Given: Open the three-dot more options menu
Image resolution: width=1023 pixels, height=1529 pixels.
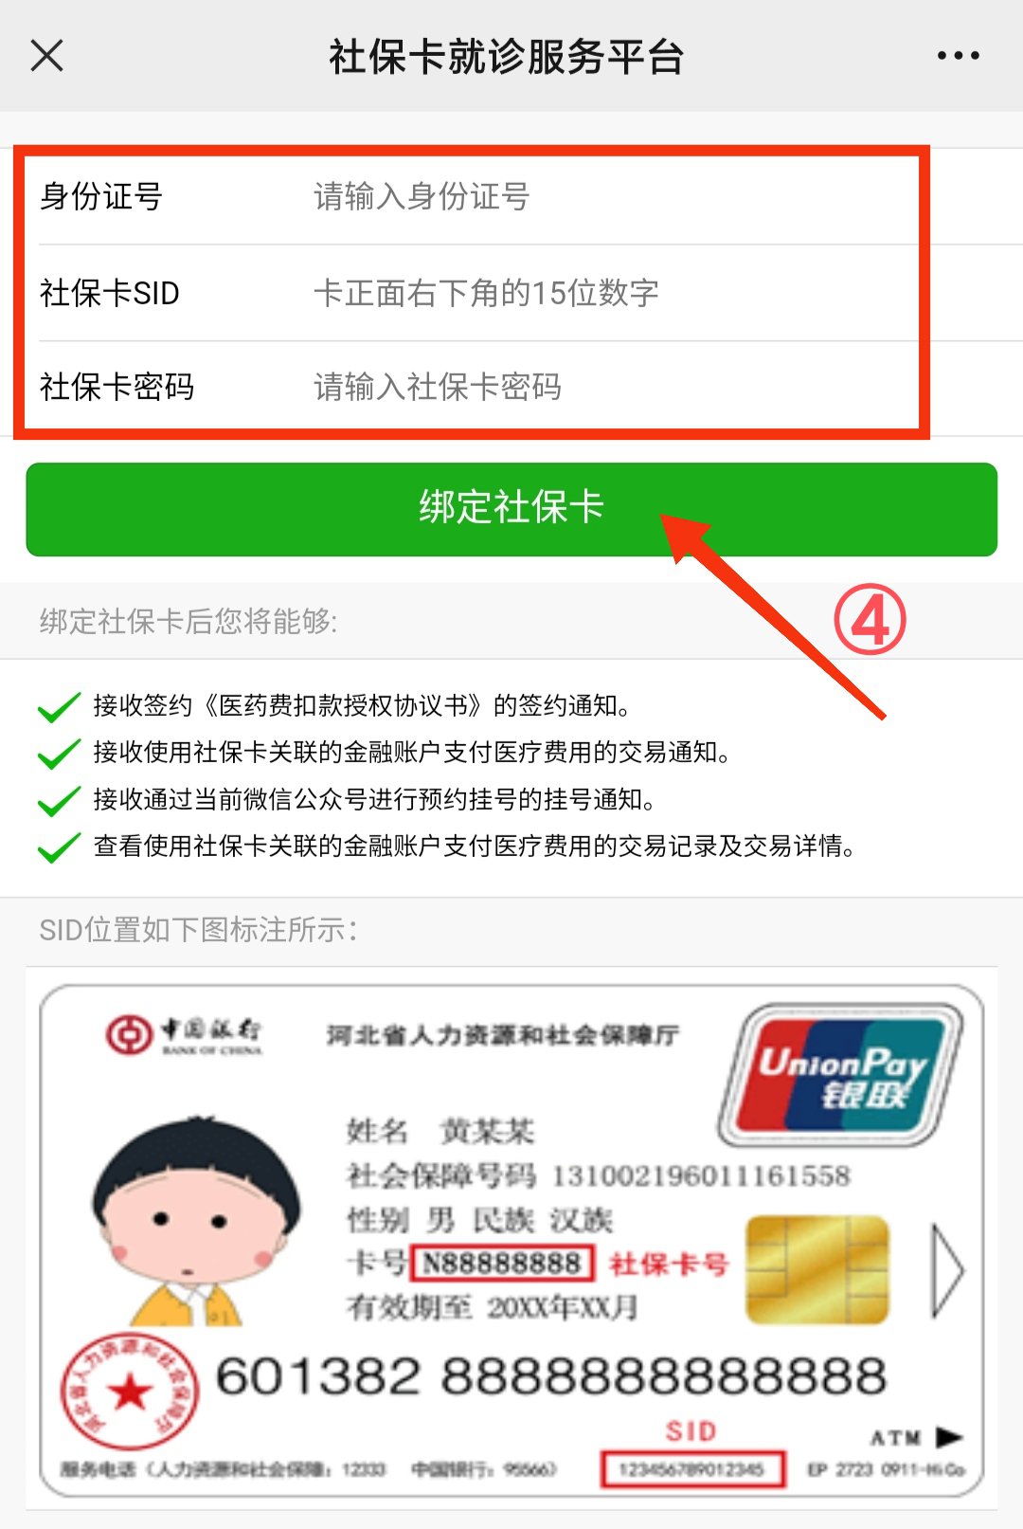Looking at the screenshot, I should 958,56.
